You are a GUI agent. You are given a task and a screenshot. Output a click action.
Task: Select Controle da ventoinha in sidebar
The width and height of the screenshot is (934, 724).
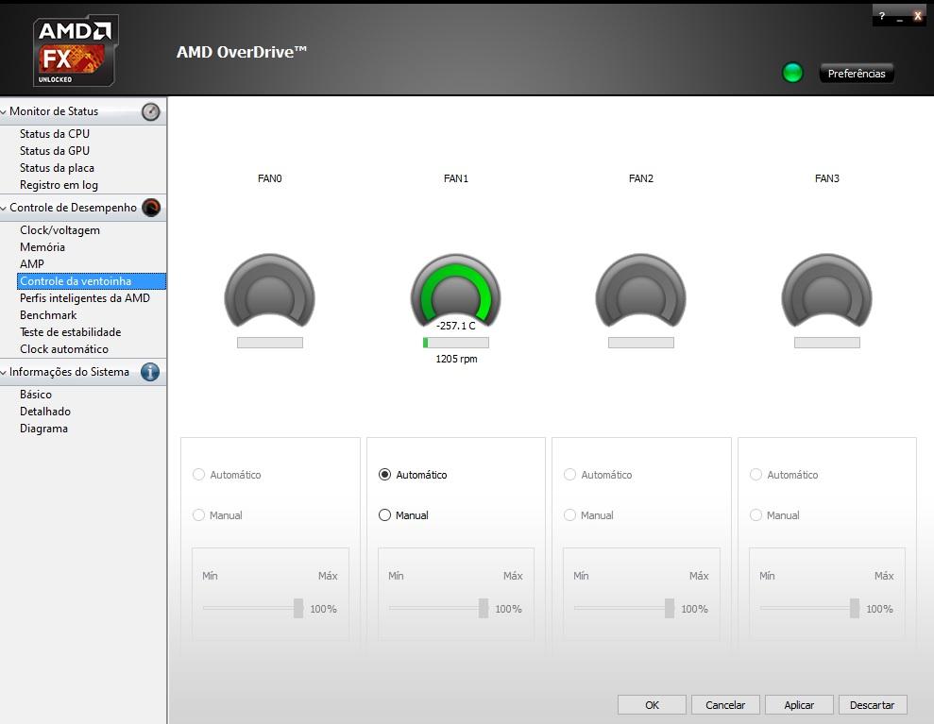[x=92, y=281]
